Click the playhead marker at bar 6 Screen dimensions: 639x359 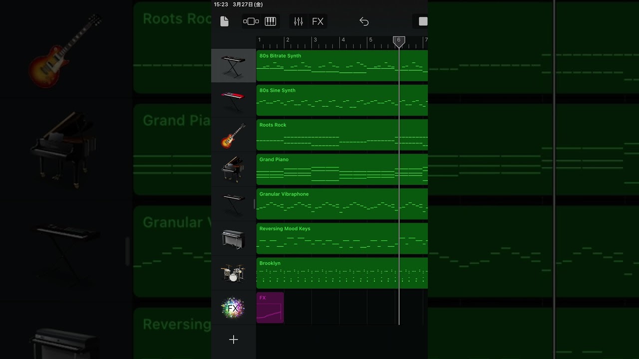[398, 41]
